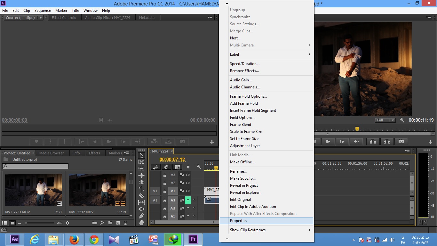Select the Hand tool
This screenshot has height=246, width=437.
141,223
